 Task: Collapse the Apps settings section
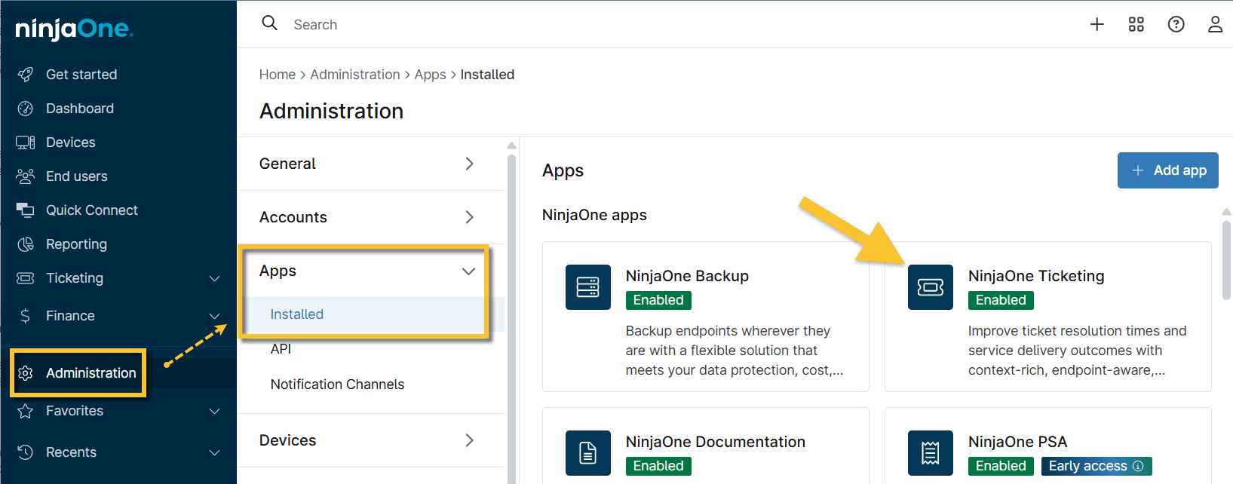click(468, 271)
